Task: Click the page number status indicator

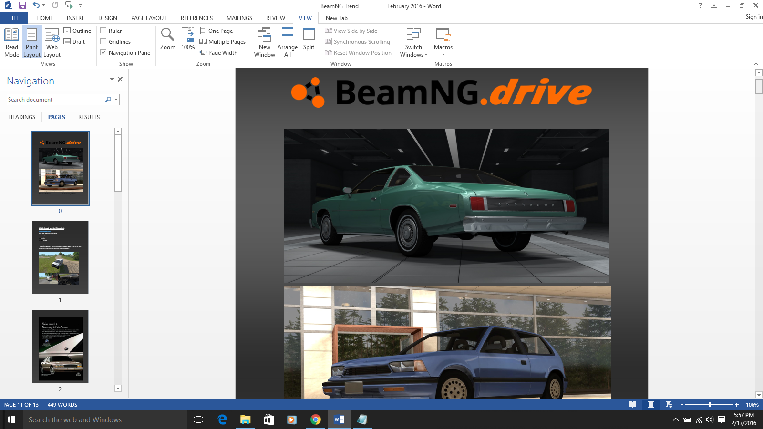Action: (x=21, y=405)
